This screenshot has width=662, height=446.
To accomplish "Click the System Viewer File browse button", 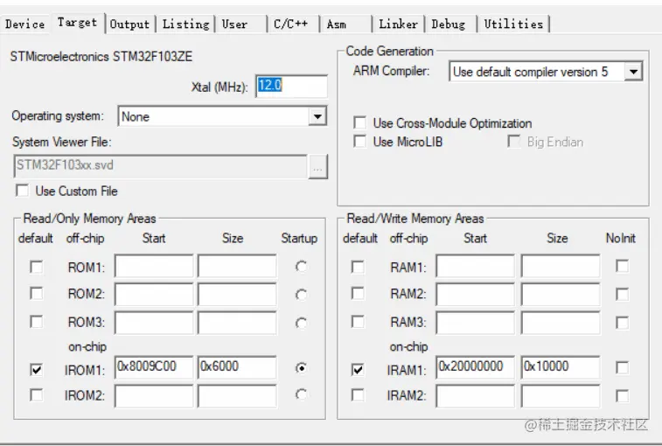I will 318,167.
